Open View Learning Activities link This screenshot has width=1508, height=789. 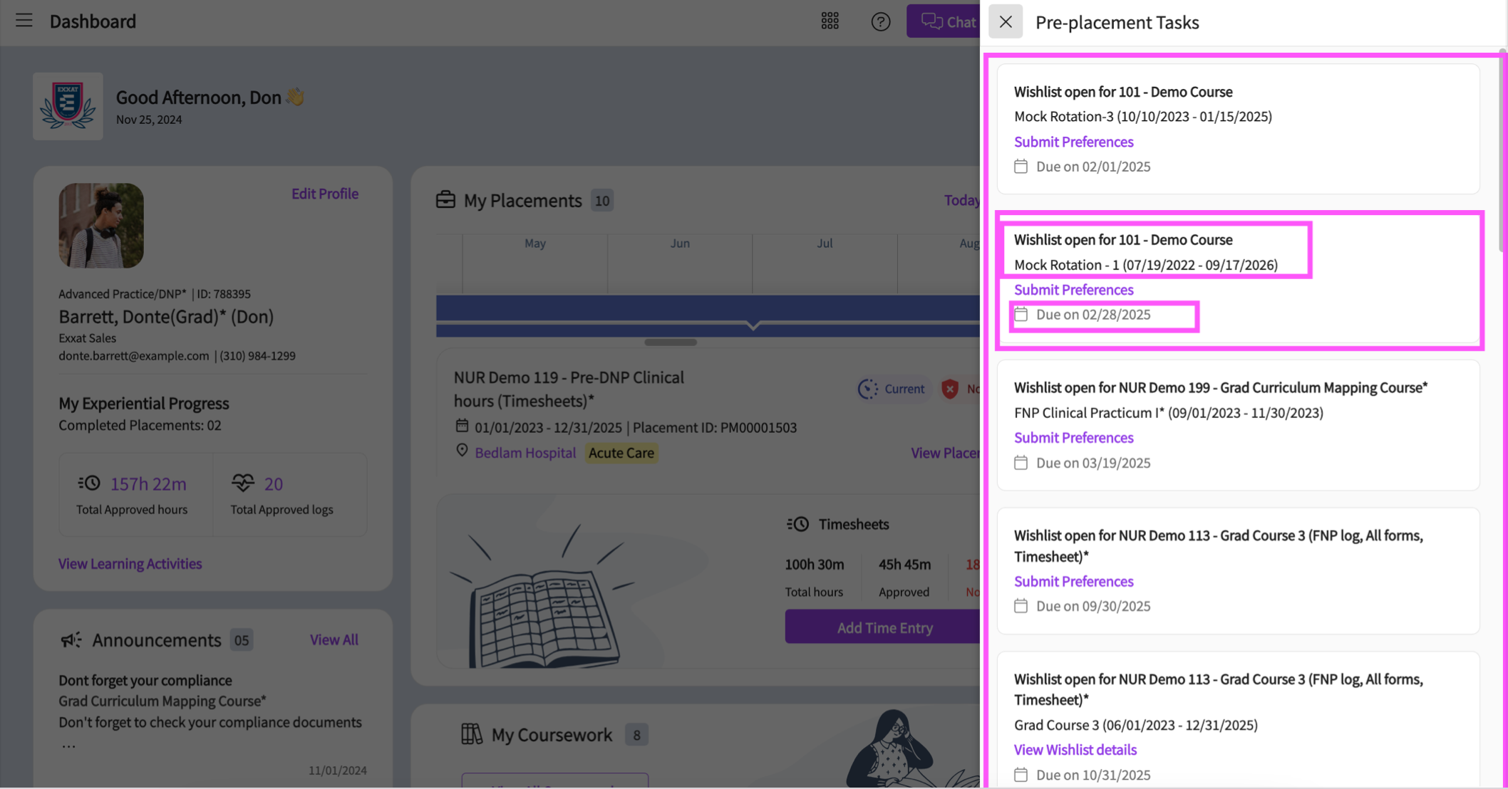pos(130,563)
